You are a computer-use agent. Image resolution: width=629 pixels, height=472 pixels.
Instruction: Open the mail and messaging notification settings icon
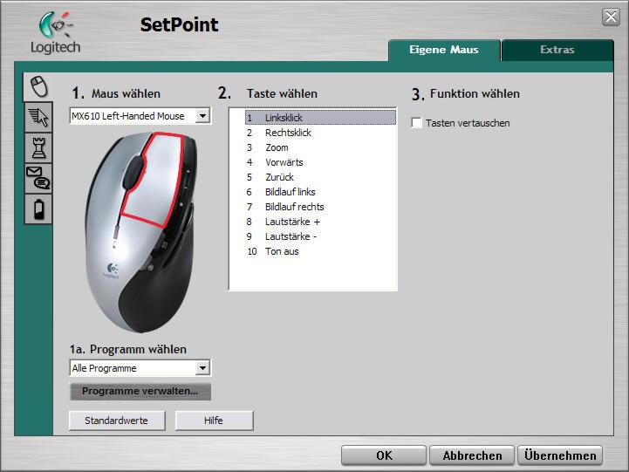[38, 177]
